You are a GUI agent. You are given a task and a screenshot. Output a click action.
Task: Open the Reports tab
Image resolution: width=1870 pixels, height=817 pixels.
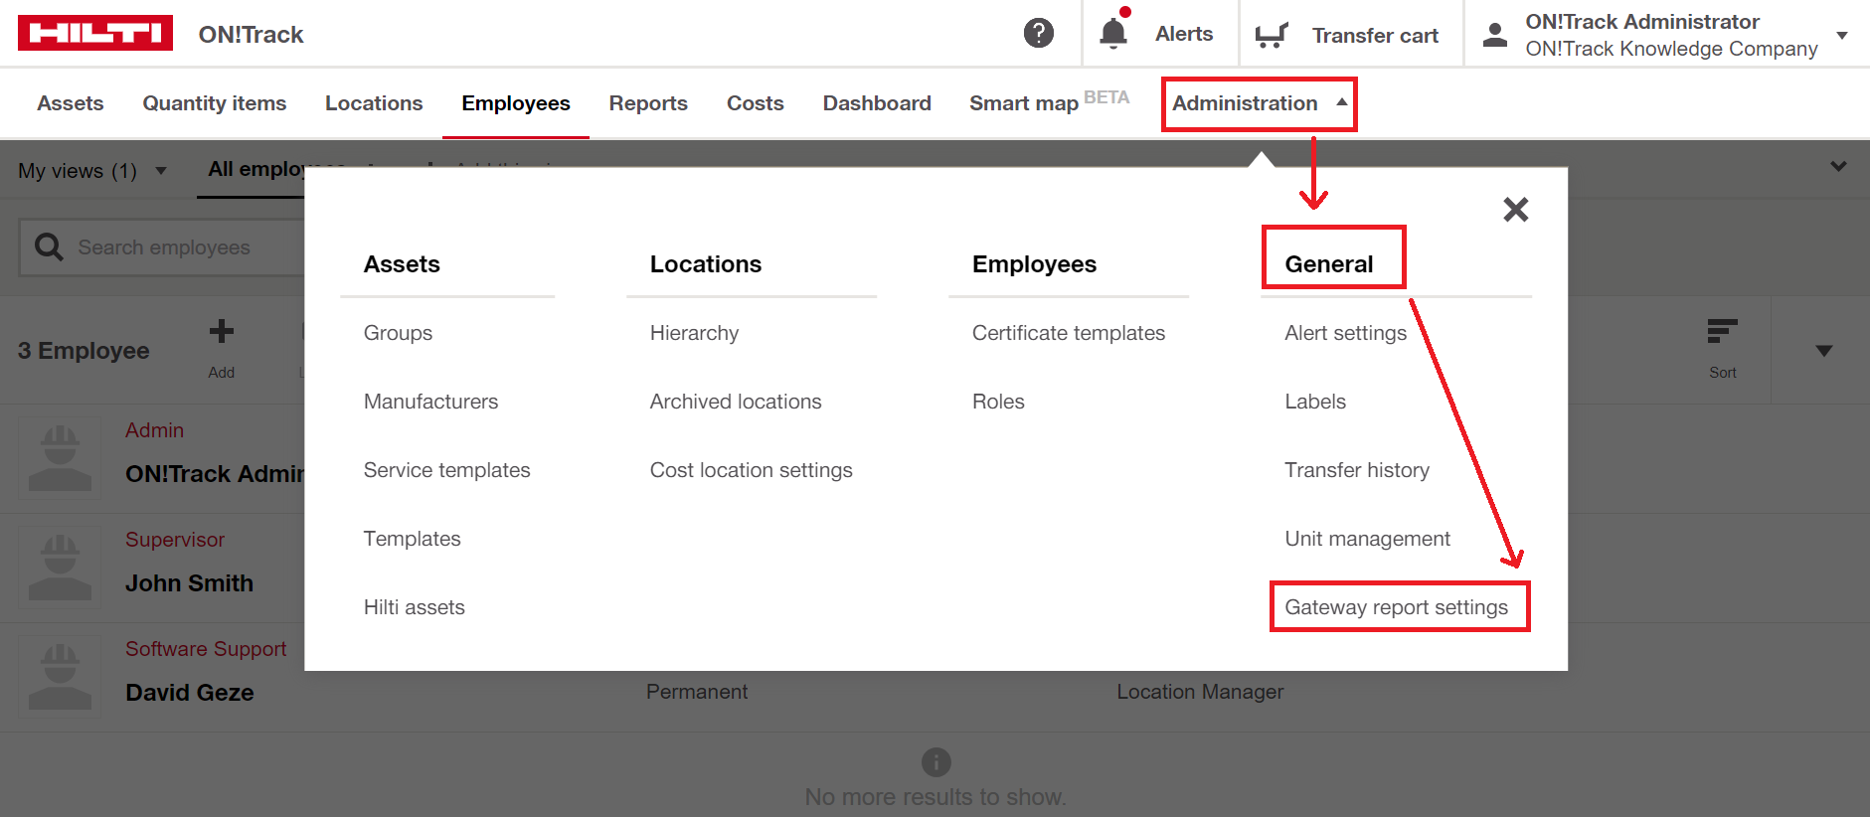[648, 103]
